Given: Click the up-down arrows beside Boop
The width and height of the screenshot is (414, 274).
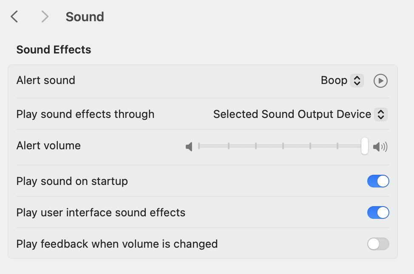Looking at the screenshot, I should (357, 81).
